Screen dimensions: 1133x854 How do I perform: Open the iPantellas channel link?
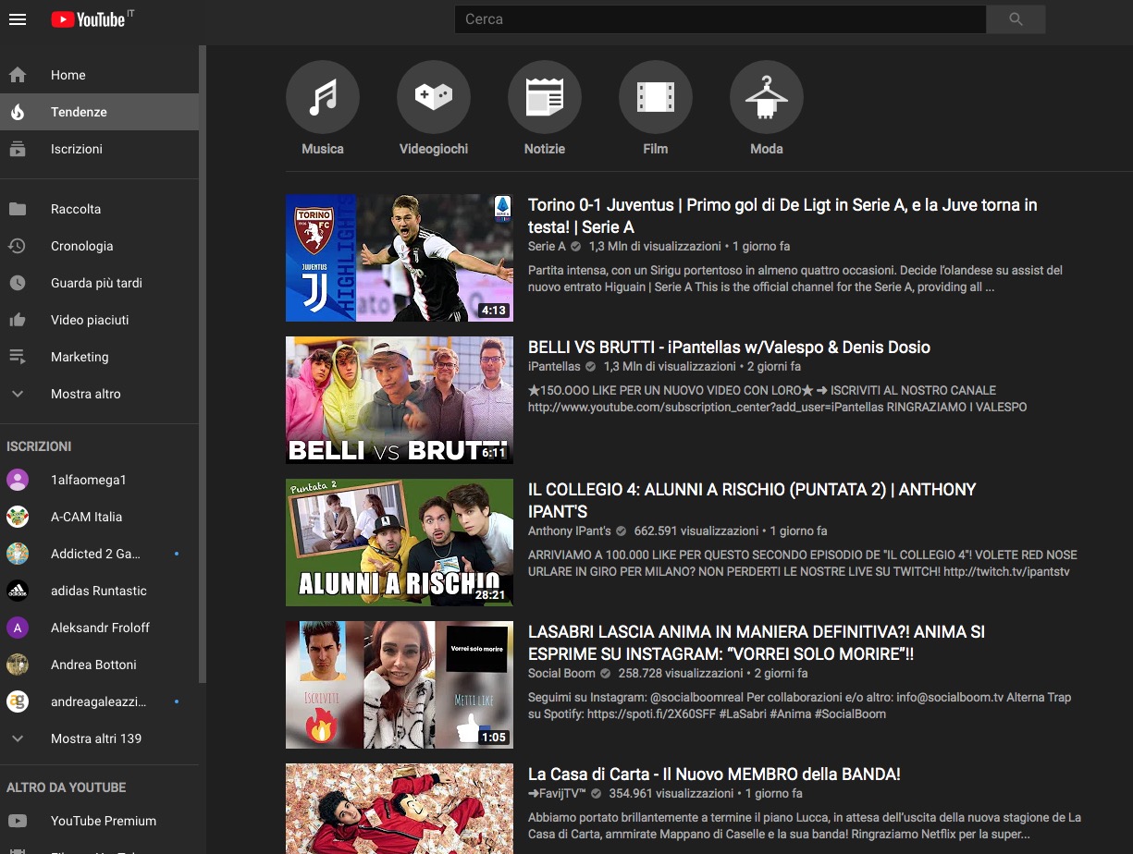pyautogui.click(x=554, y=367)
